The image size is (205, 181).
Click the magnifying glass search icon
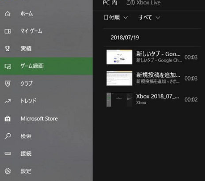(x=8, y=136)
